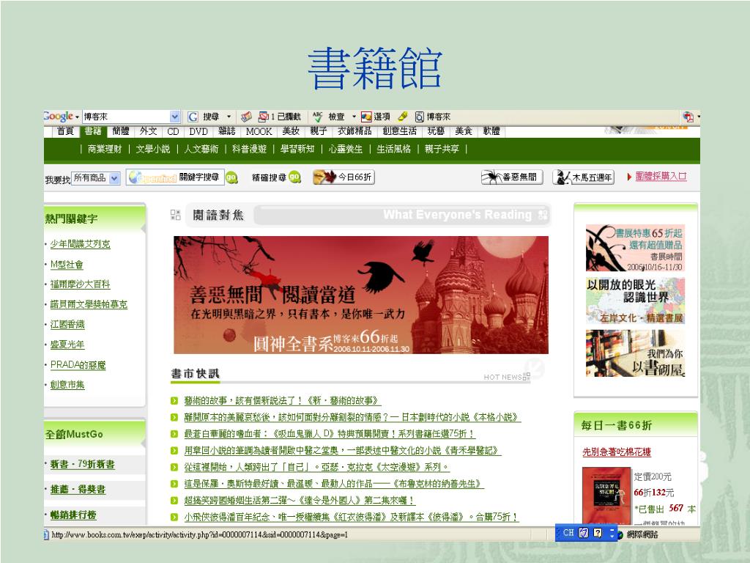Select 心靈養生 in the green menu
Image resolution: width=750 pixels, height=563 pixels.
[x=346, y=149]
